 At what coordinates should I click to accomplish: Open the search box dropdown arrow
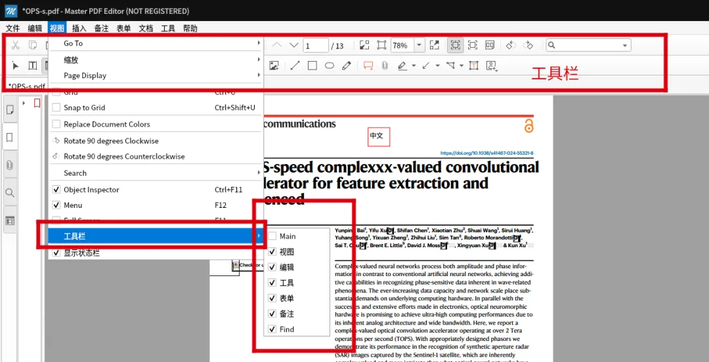(625, 45)
